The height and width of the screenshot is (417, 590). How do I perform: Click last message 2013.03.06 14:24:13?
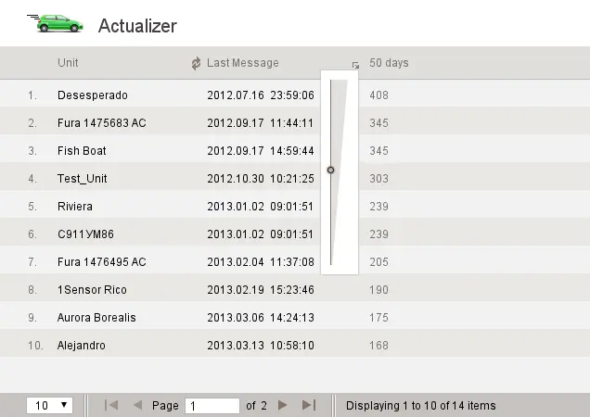261,318
